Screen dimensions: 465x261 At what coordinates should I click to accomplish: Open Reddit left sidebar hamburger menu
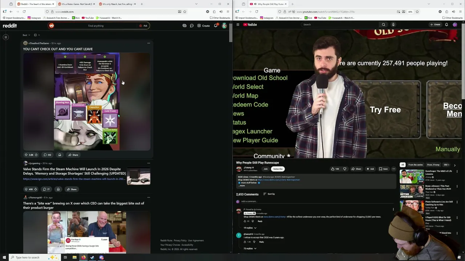6,37
